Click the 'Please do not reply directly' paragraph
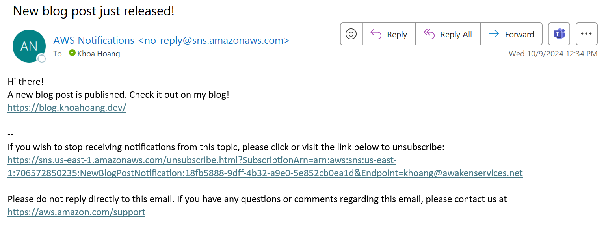Image resolution: width=606 pixels, height=236 pixels. pos(257,199)
